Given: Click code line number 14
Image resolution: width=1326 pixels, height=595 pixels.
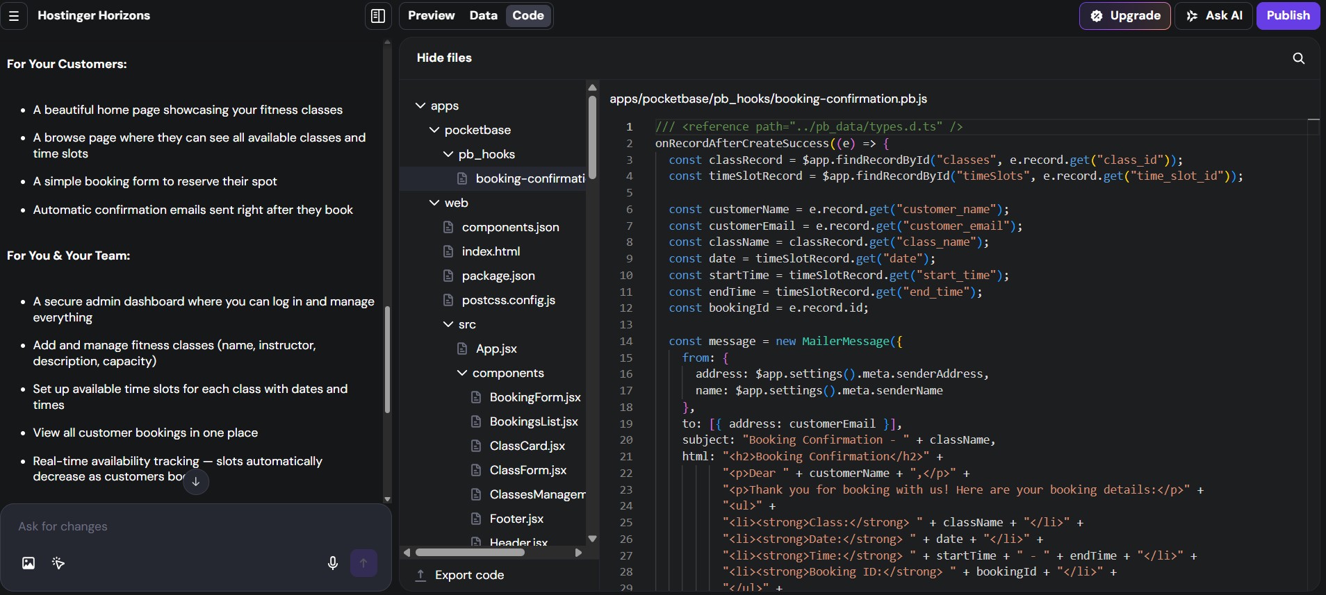Looking at the screenshot, I should pos(626,341).
